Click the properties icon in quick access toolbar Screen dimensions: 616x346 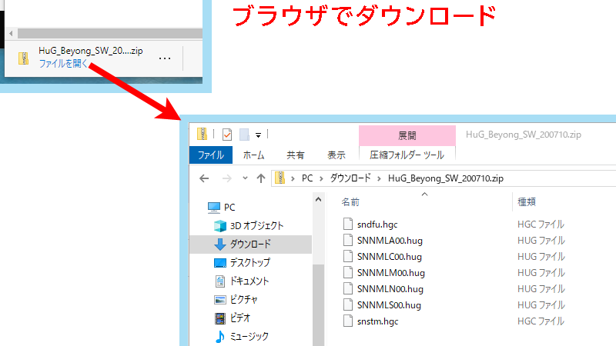(227, 135)
